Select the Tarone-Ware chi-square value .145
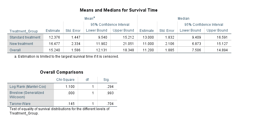Screen dimensions: 273x120 [x=71, y=103]
